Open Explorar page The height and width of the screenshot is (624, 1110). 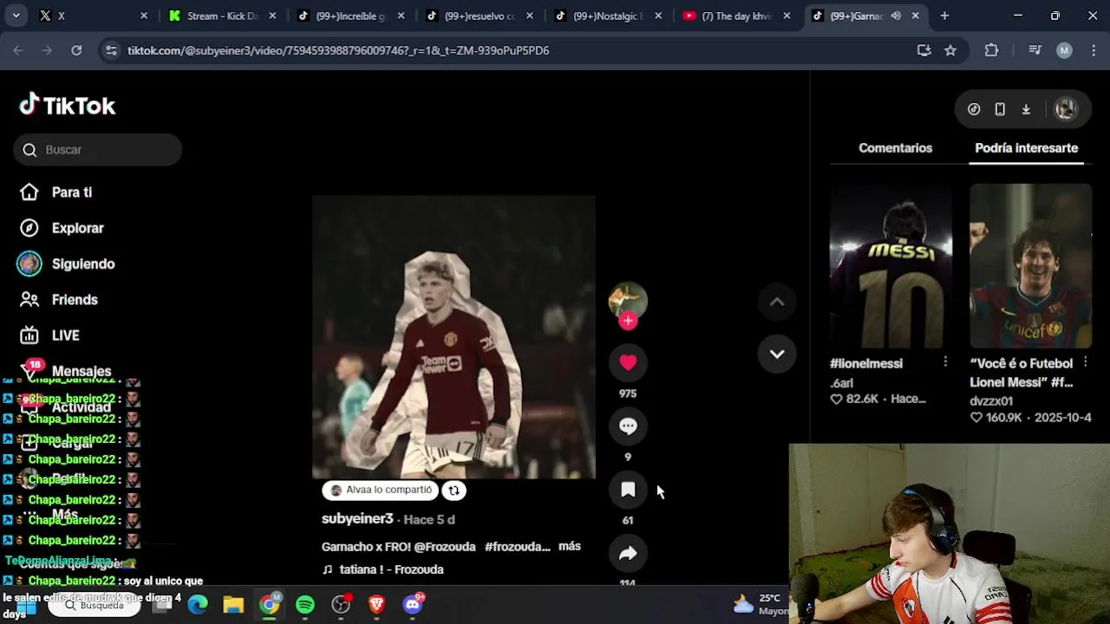[x=77, y=228]
